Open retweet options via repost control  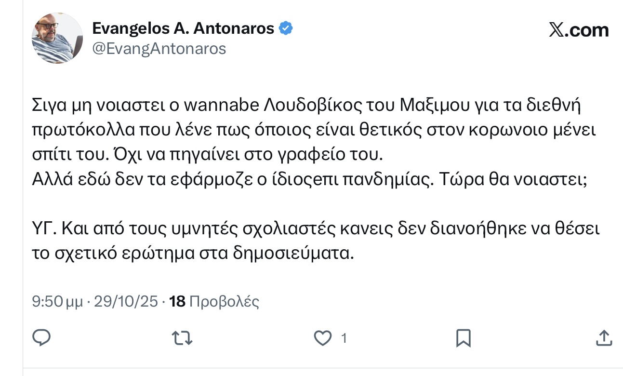183,338
